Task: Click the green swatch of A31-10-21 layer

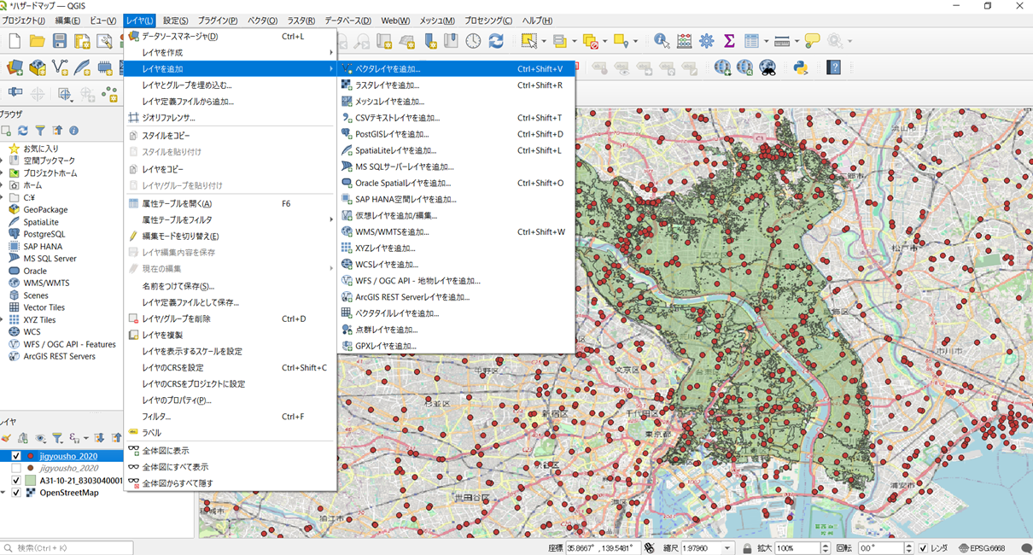Action: 31,481
